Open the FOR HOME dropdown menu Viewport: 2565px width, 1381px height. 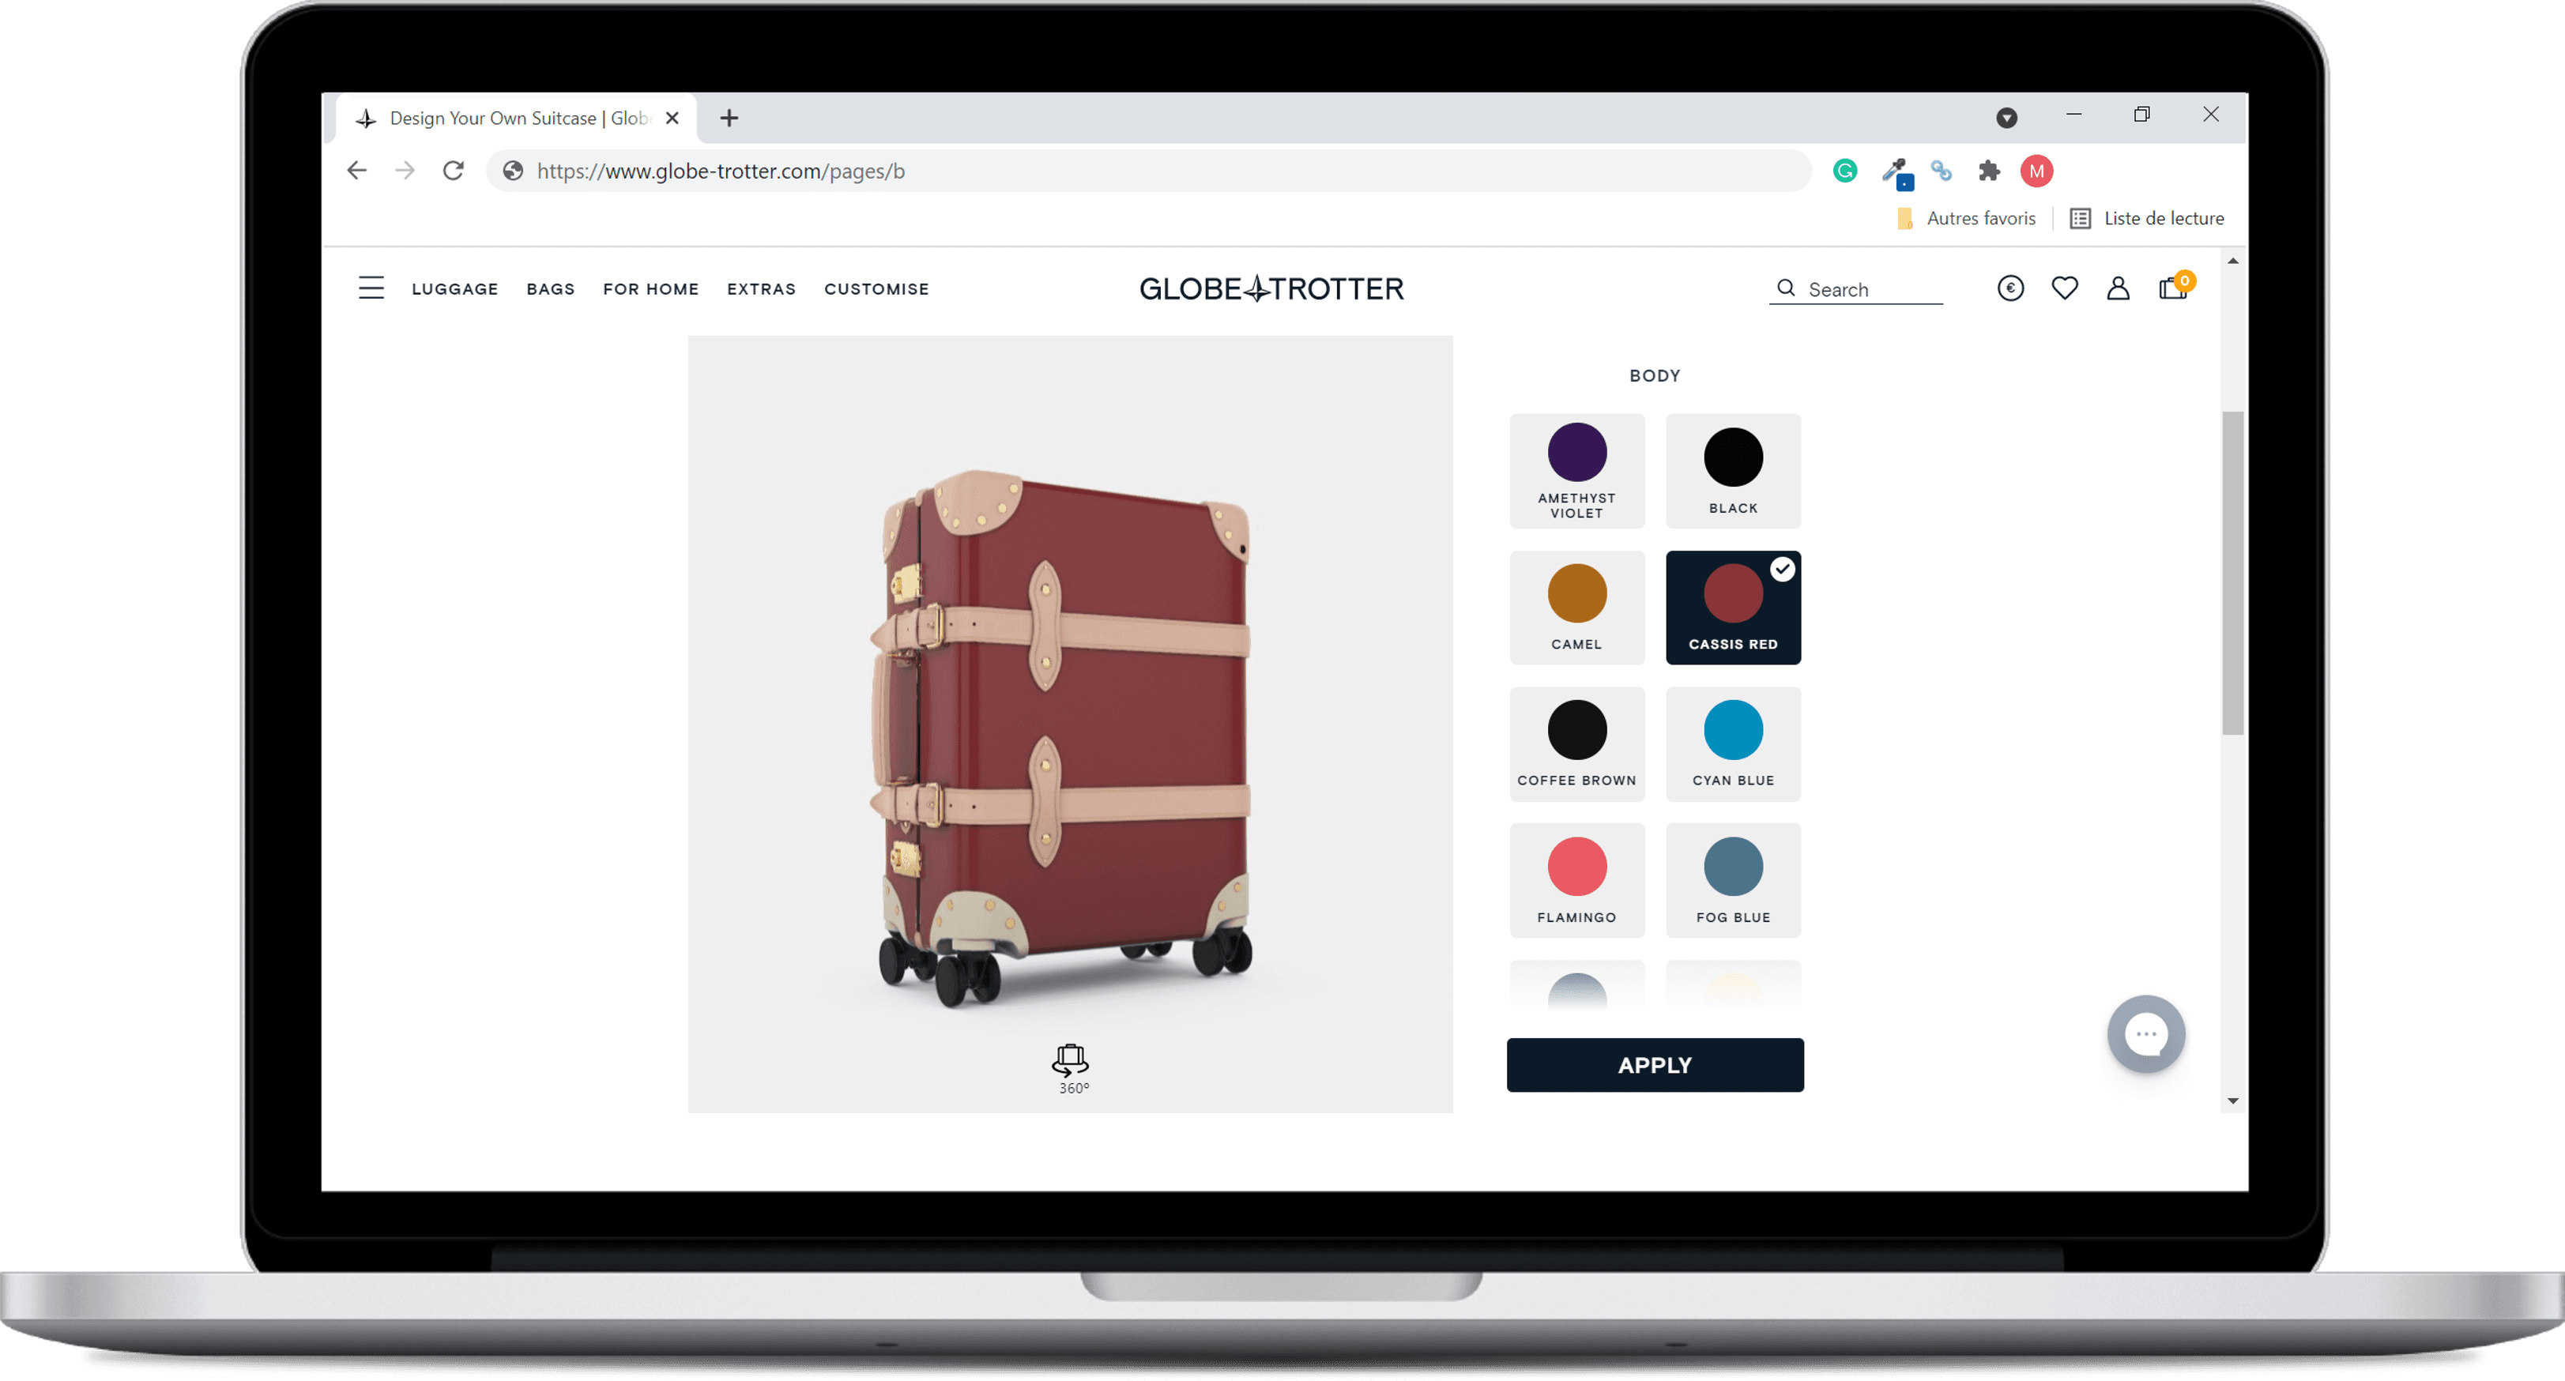tap(651, 288)
